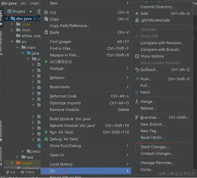Open the Pull Requests side panel
Image resolution: width=197 pixels, height=178 pixels.
coord(1,43)
